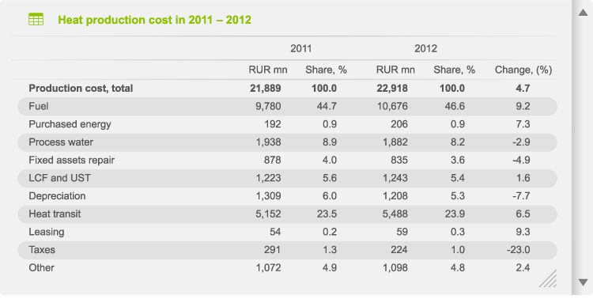
Task: Select the Production cost, total row
Action: [x=287, y=89]
